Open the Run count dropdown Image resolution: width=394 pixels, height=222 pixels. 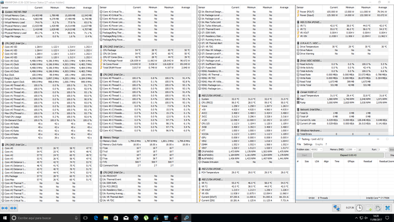point(382,149)
